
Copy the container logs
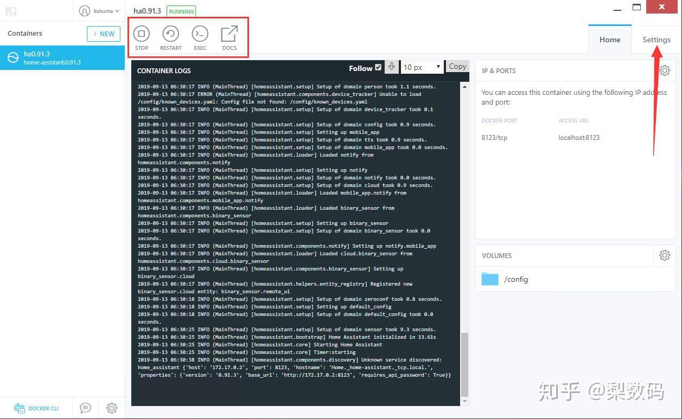pos(456,66)
